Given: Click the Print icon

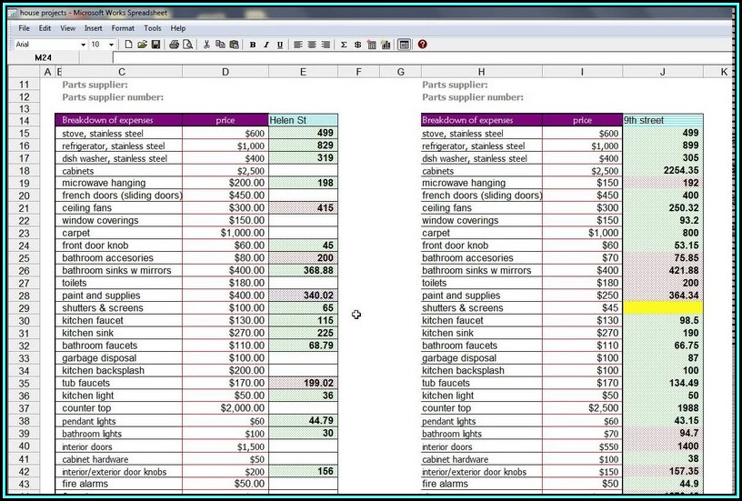Looking at the screenshot, I should [x=175, y=45].
